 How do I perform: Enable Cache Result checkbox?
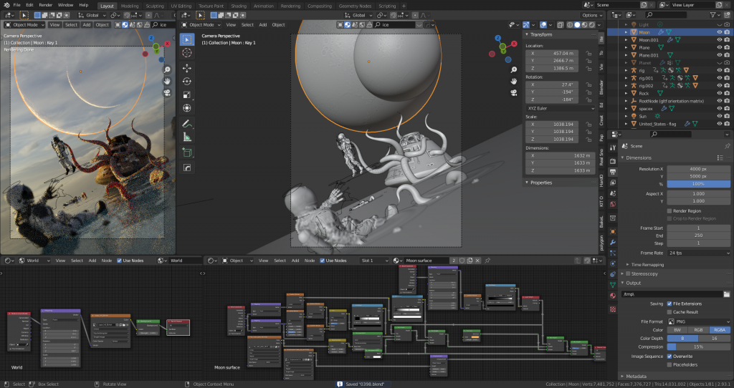pos(669,312)
